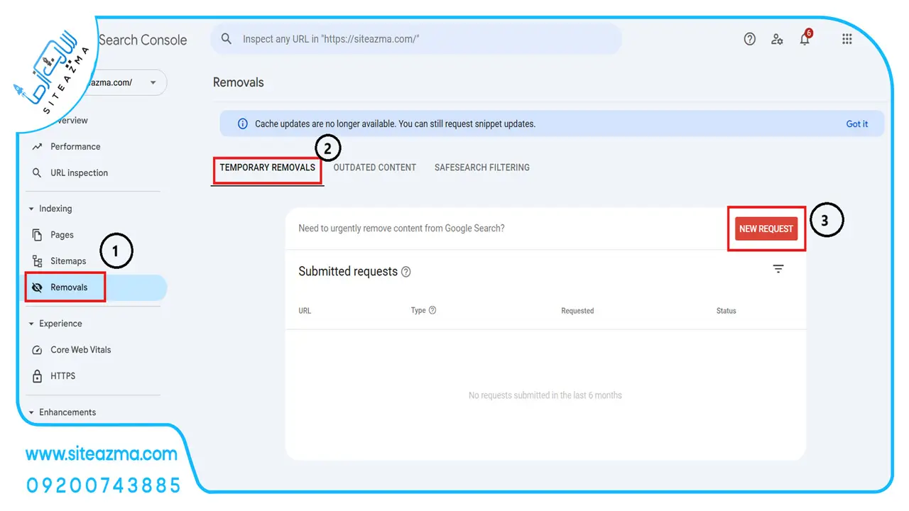This screenshot has width=909, height=511.
Task: Switch to the Outdated Content tab
Action: click(375, 167)
